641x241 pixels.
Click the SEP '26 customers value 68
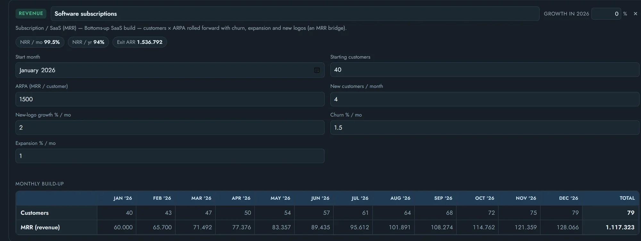(x=449, y=213)
